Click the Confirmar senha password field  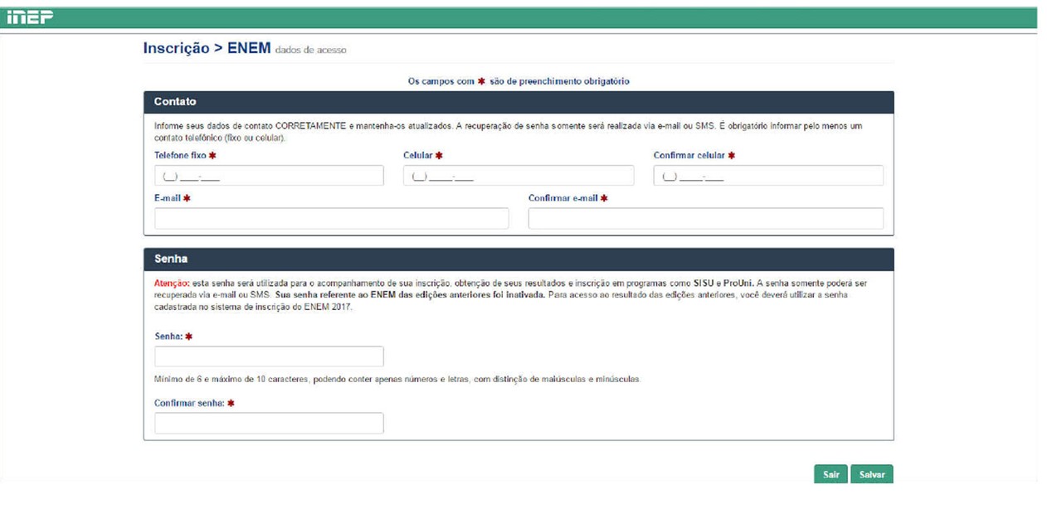coord(269,423)
